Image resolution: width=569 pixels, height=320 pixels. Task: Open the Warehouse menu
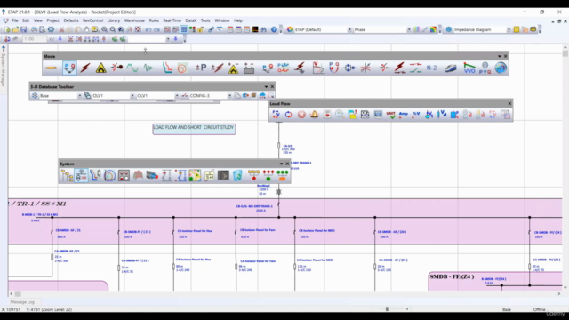coord(134,20)
